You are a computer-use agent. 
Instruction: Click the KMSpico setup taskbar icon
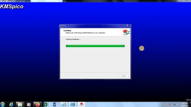point(81,104)
